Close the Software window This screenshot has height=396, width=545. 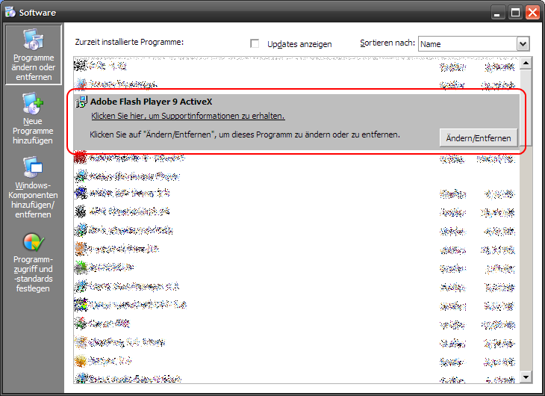(532, 13)
